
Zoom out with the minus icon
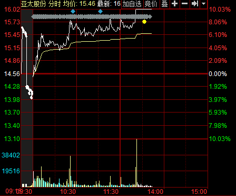tap(184, 4)
